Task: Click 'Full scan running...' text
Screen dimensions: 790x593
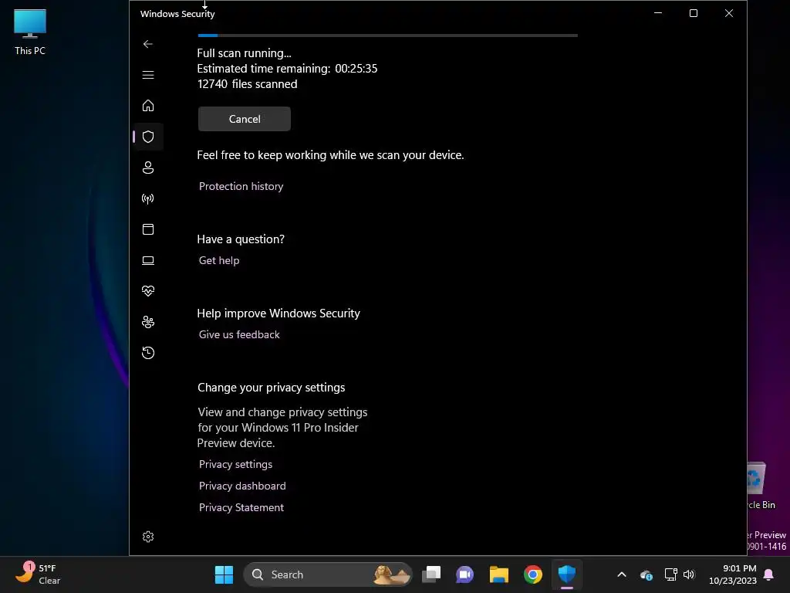Action: [244, 53]
